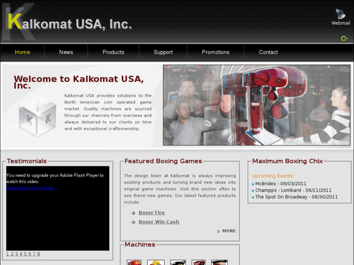Click the green login arrow icon
This screenshot has width=354, height=265.
click(x=344, y=38)
